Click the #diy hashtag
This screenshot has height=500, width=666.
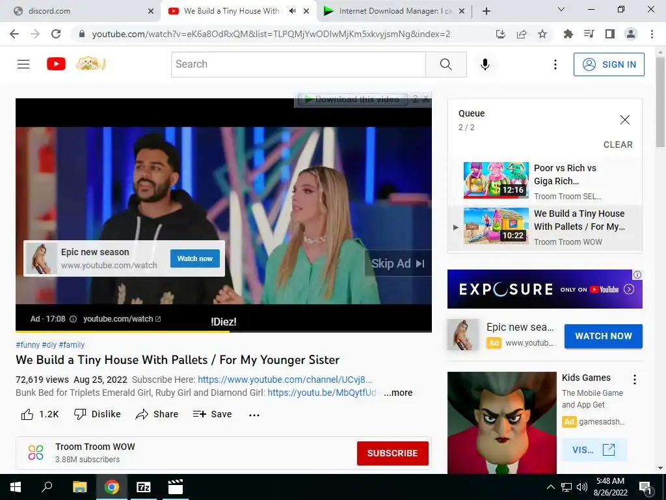click(x=49, y=345)
